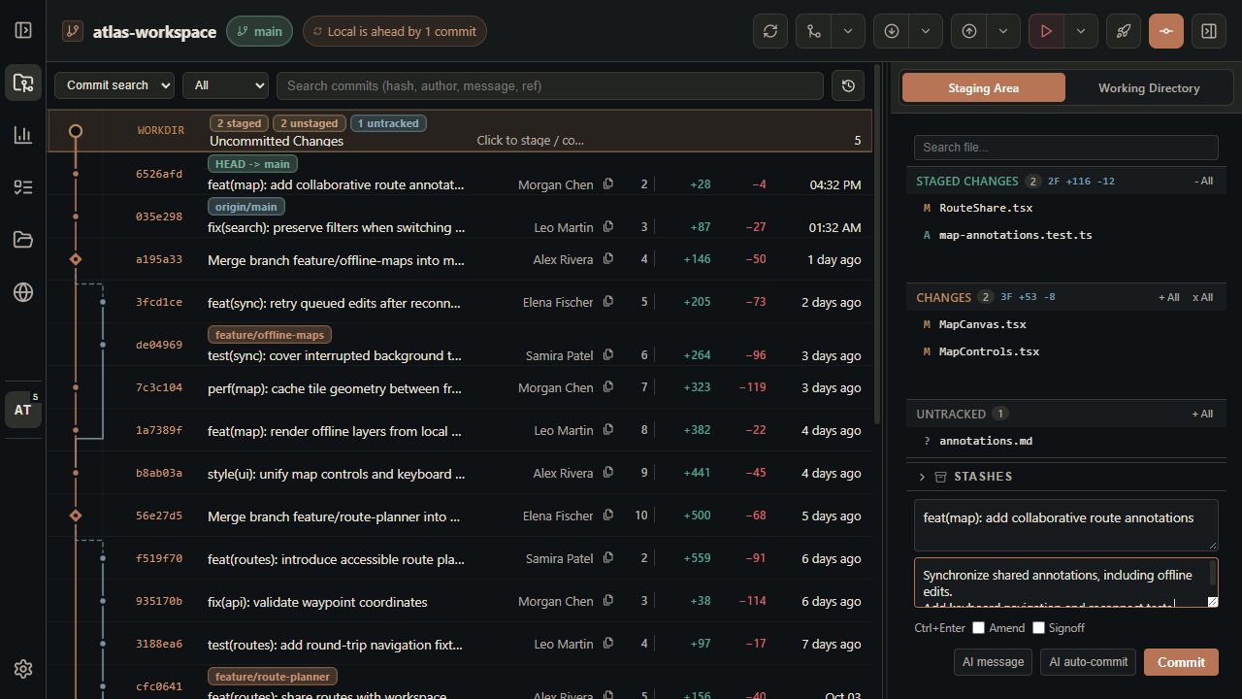Copy the hash for commit a195a33
1242x699 pixels.
(608, 259)
